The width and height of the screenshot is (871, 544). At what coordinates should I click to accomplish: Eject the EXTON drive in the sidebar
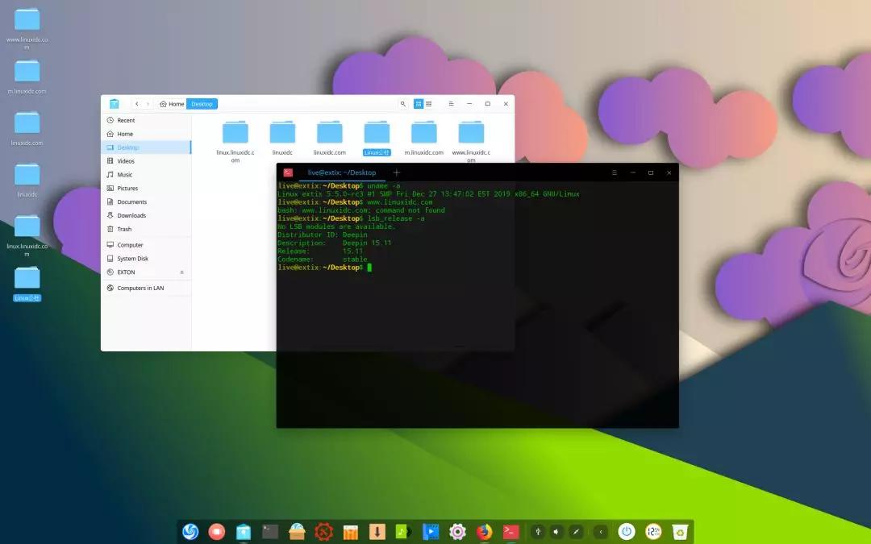tap(181, 272)
